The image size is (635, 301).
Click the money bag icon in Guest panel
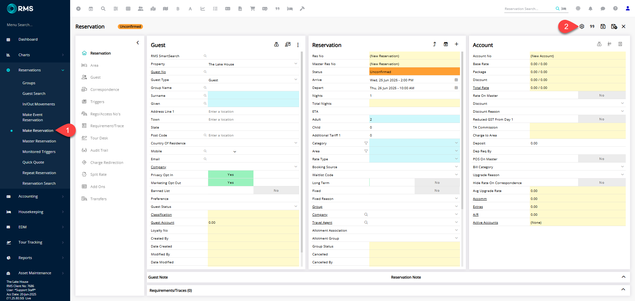pyautogui.click(x=276, y=44)
